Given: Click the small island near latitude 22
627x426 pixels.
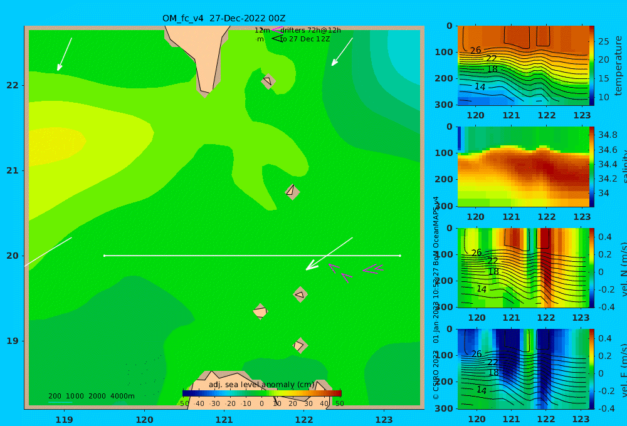Looking at the screenshot, I should point(268,81).
